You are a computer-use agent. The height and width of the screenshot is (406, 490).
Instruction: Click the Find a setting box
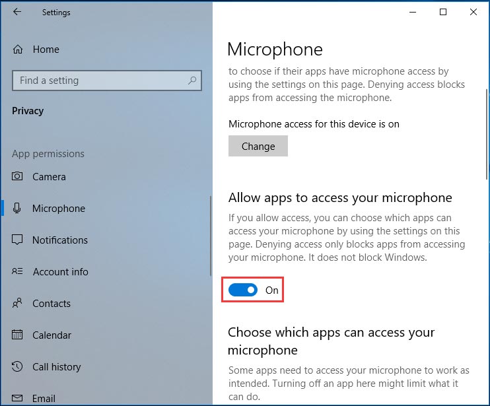pos(107,81)
